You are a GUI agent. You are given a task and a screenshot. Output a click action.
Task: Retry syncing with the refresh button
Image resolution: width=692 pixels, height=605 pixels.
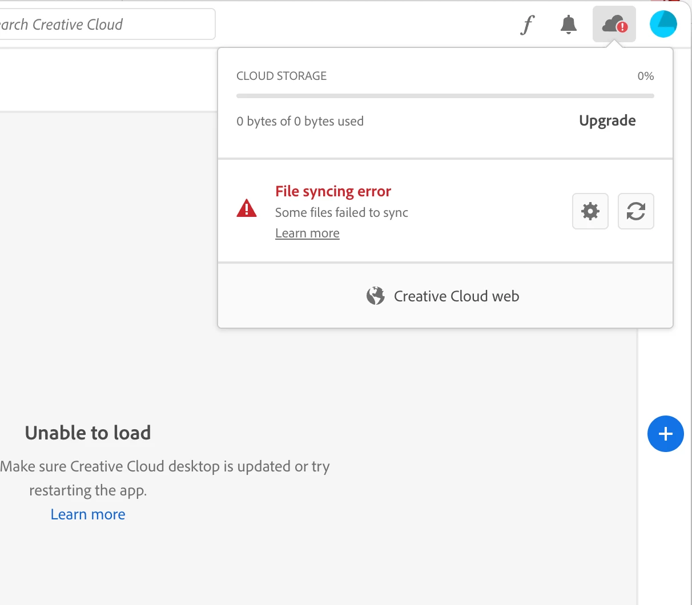pos(636,211)
